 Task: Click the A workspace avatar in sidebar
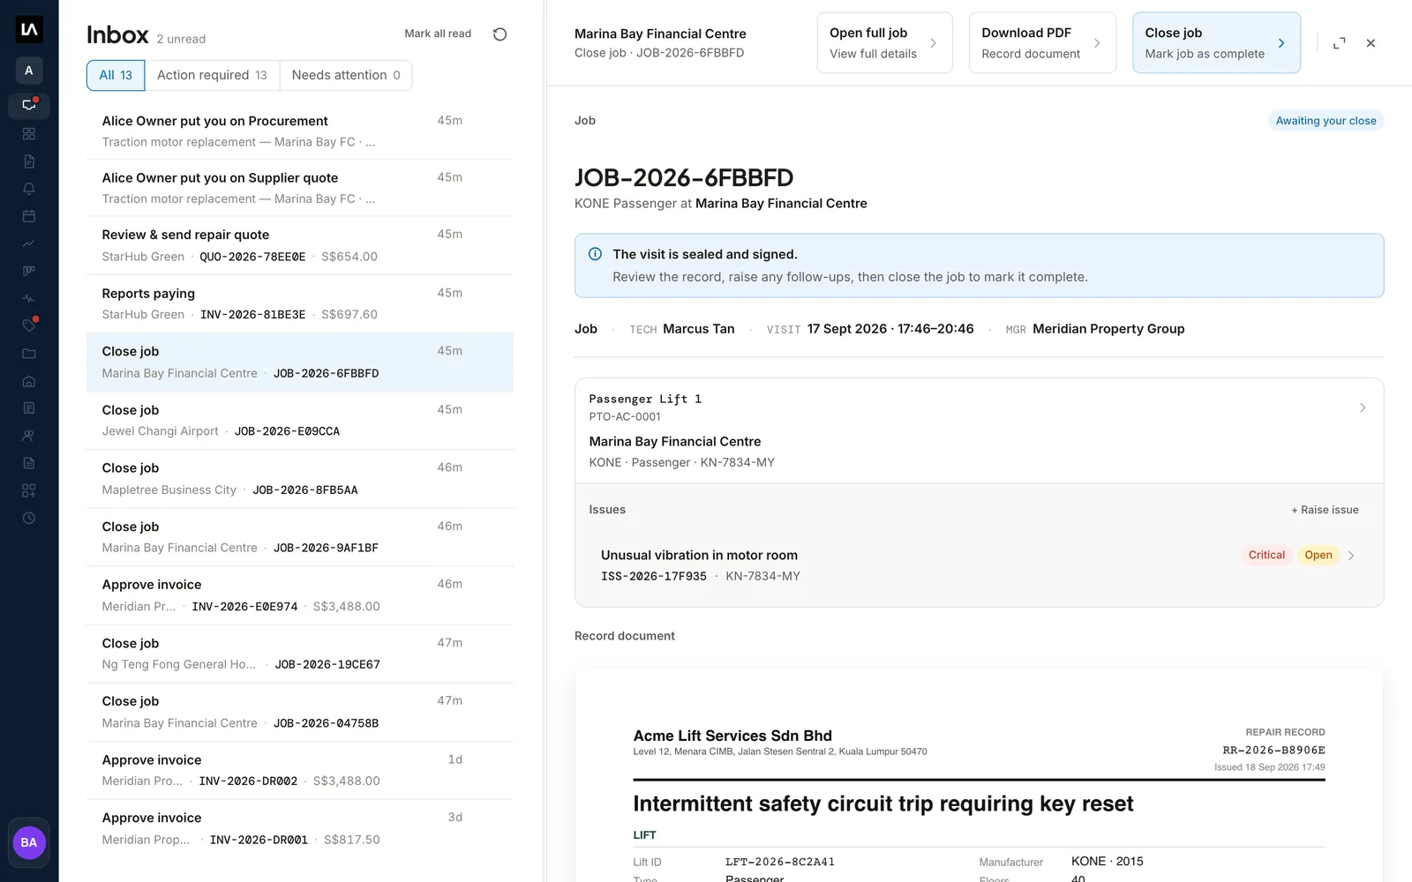point(29,71)
